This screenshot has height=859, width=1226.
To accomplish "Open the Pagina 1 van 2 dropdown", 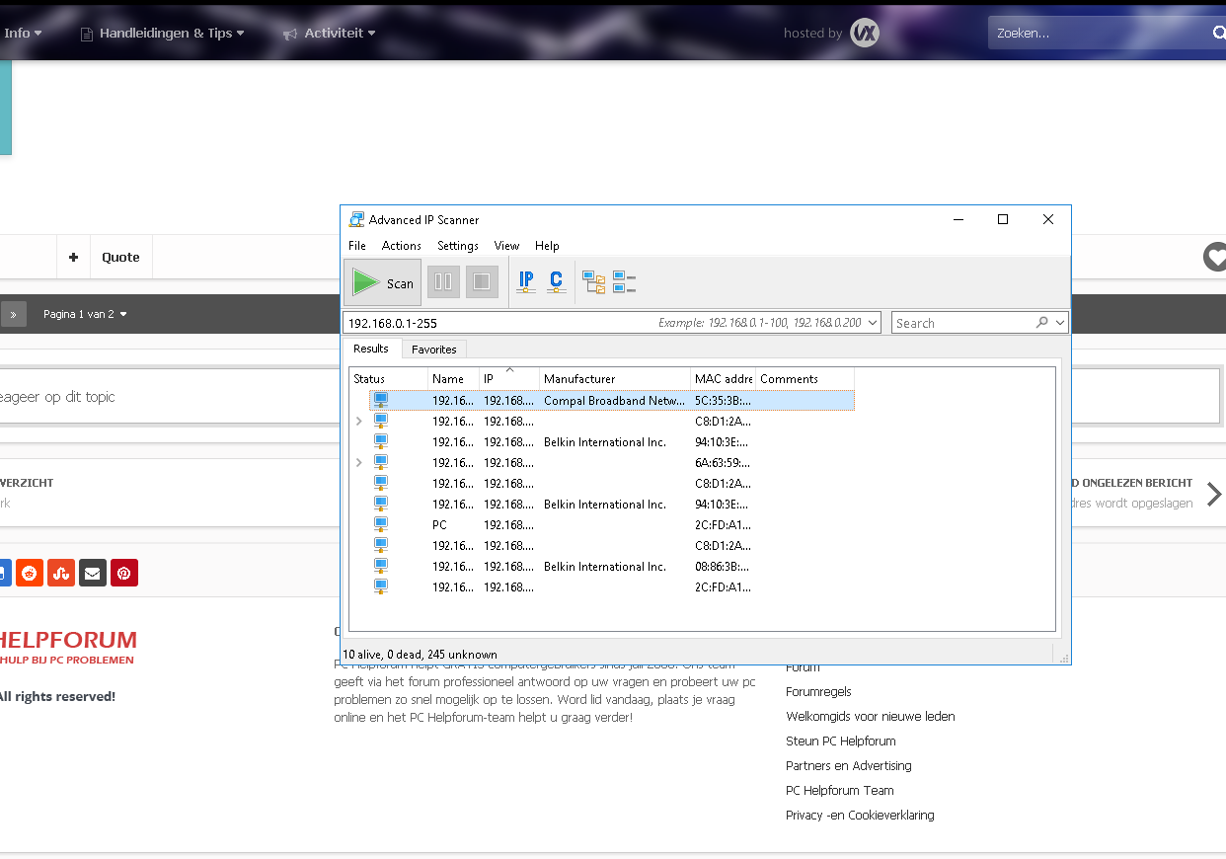I will click(x=85, y=314).
